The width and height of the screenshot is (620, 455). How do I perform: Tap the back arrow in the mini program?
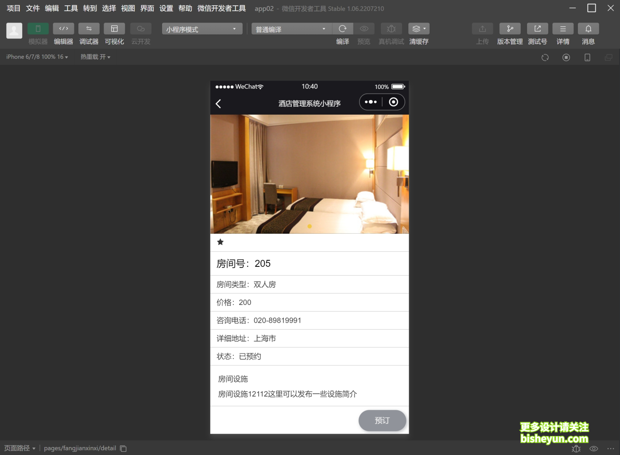click(x=218, y=103)
